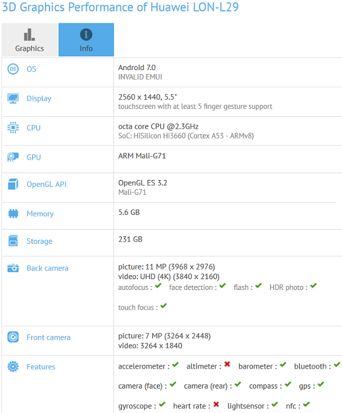This screenshot has width=342, height=413.
Task: Click the GPU label
Action: point(34,157)
